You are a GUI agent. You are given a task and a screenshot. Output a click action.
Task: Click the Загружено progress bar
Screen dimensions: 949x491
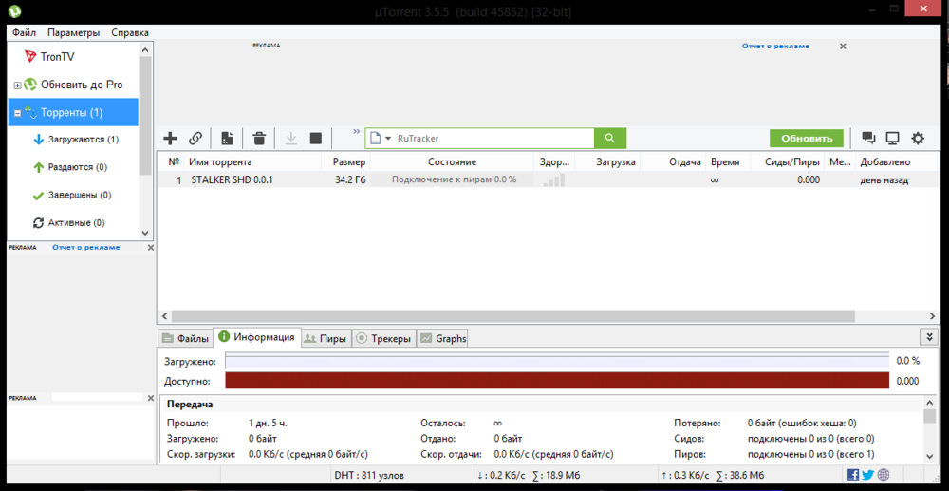557,362
